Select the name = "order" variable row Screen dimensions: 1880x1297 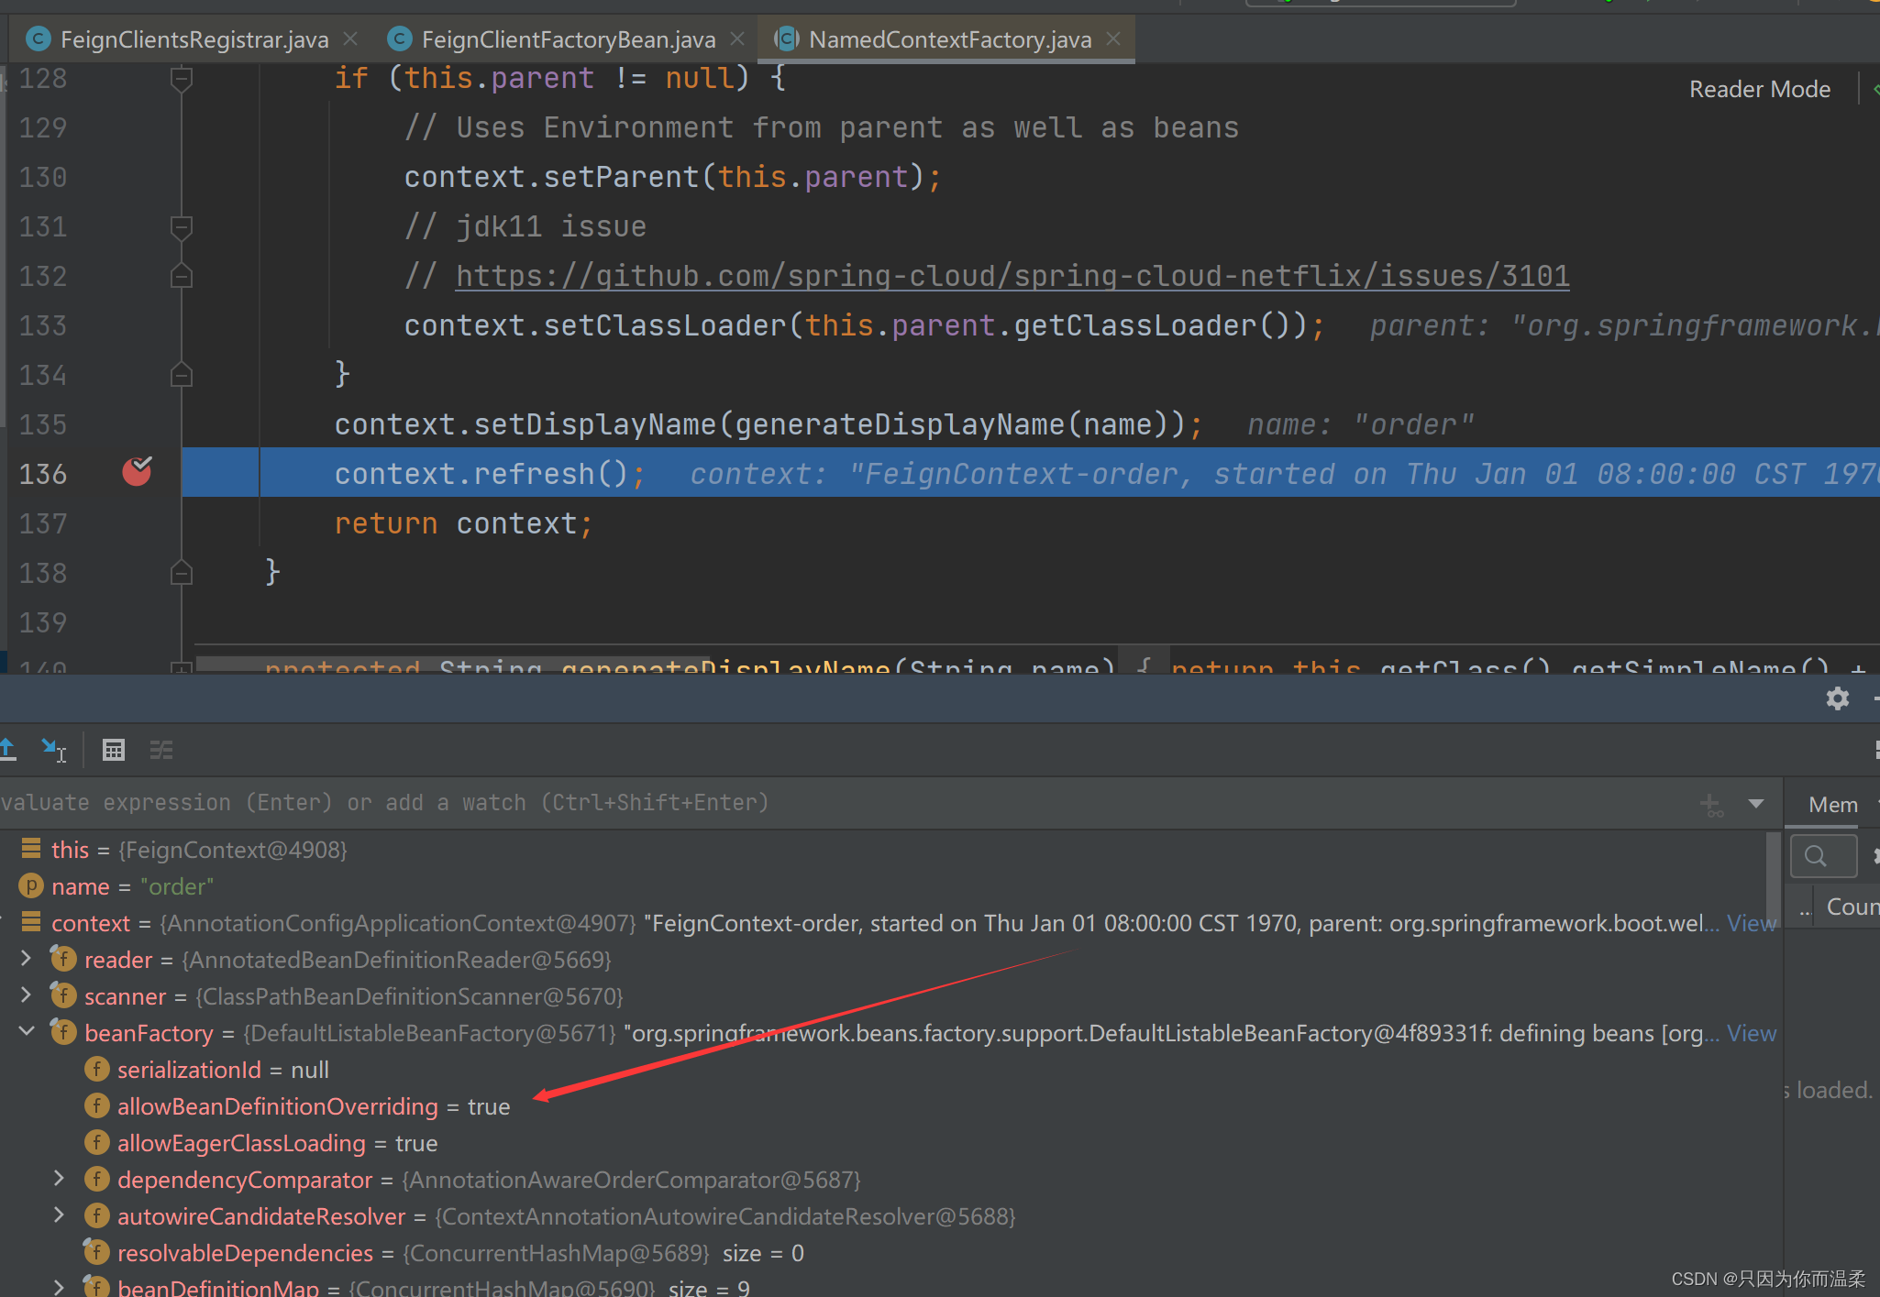[880, 886]
